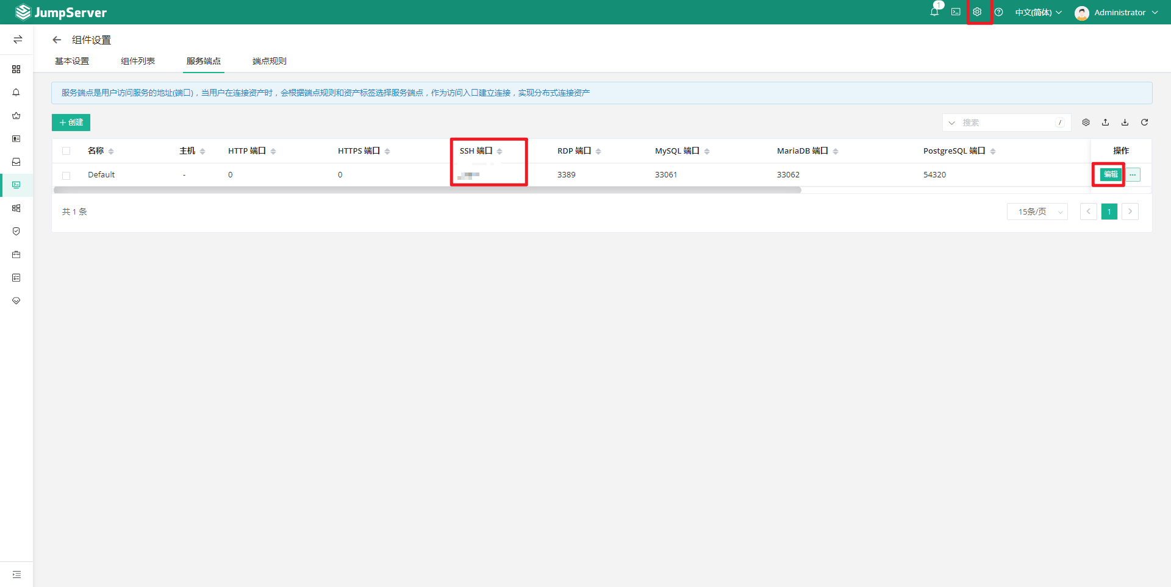Click the back arrow beside 组件设置
Viewport: 1171px width, 587px height.
pos(57,40)
